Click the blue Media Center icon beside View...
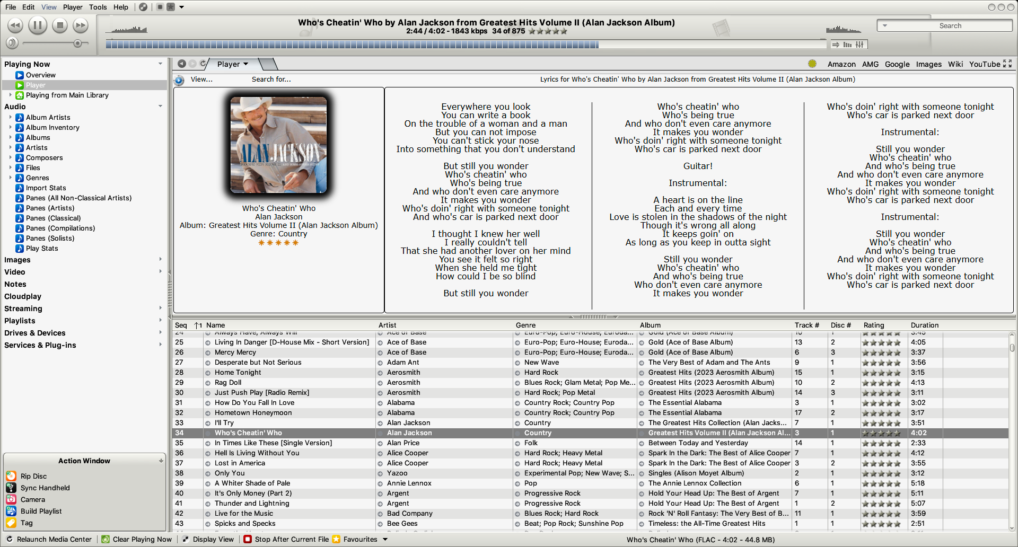 (179, 80)
